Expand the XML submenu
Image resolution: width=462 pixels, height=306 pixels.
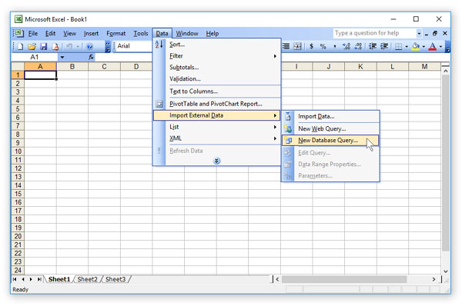tap(217, 138)
